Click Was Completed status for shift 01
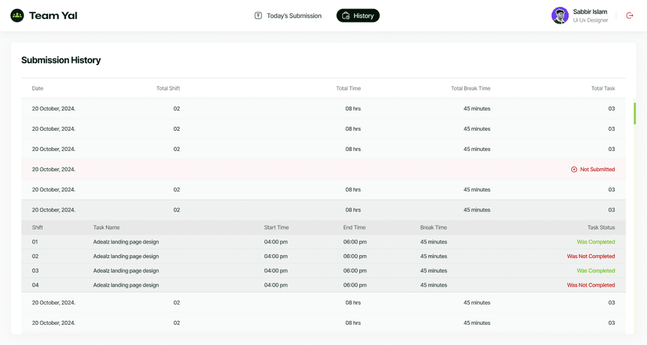 [x=595, y=242]
